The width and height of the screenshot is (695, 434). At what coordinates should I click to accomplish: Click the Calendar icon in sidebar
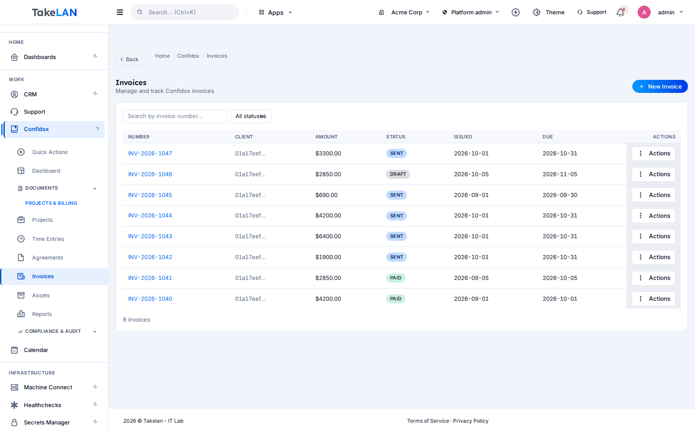pos(14,350)
